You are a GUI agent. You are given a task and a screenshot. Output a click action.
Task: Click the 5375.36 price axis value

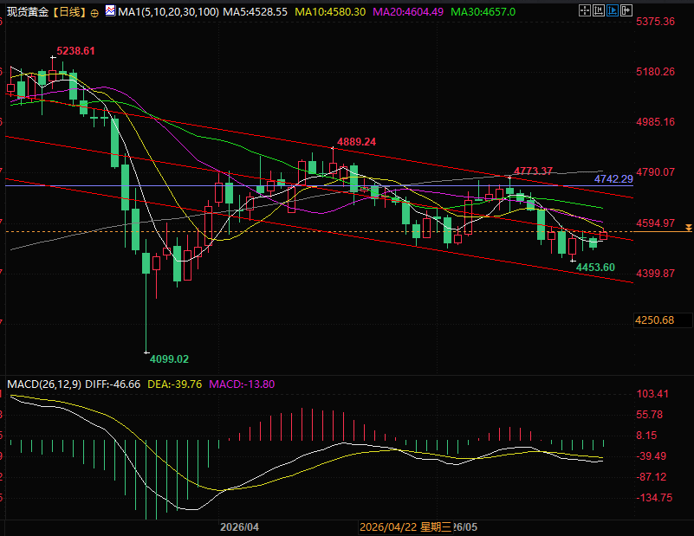tap(656, 22)
